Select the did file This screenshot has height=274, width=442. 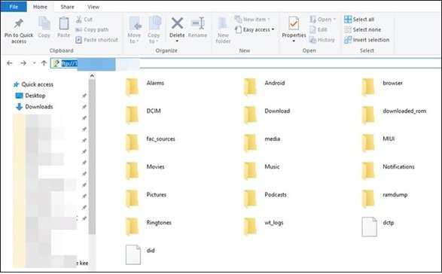tap(141, 254)
